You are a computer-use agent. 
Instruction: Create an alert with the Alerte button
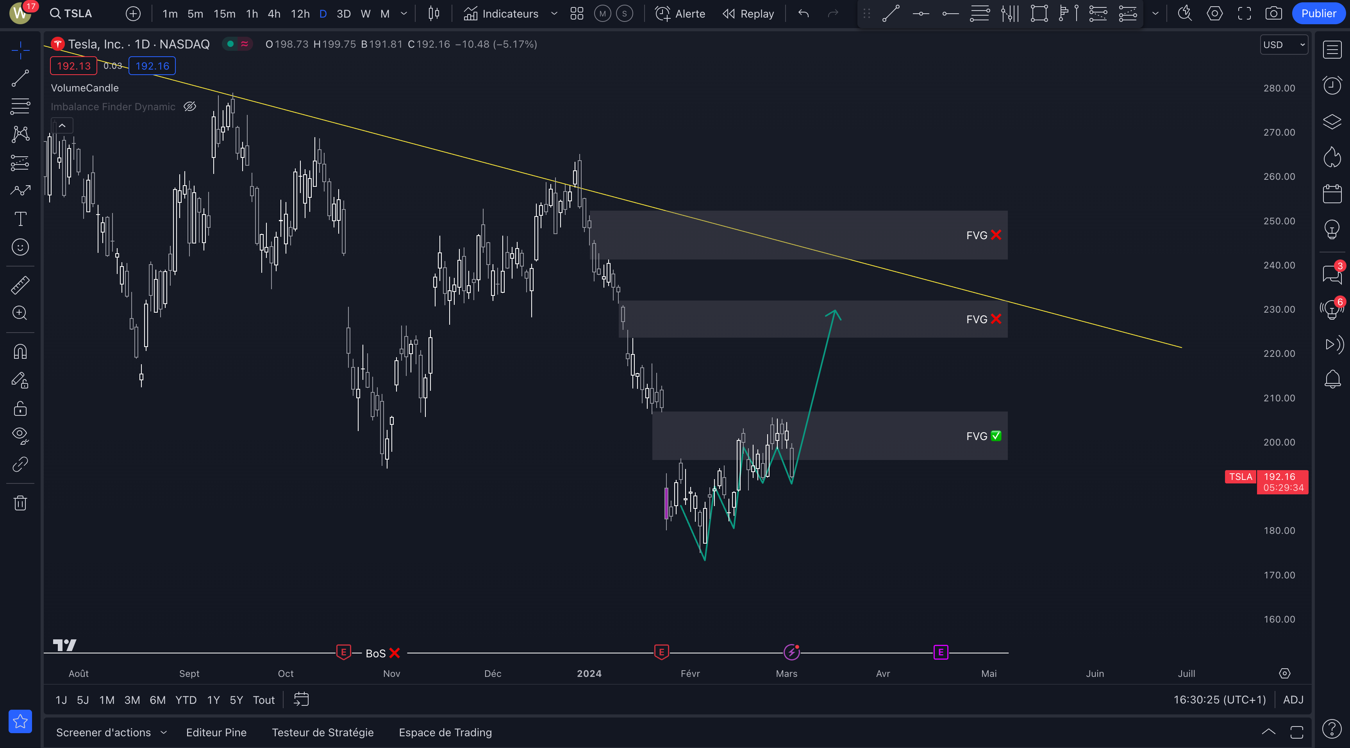point(680,14)
